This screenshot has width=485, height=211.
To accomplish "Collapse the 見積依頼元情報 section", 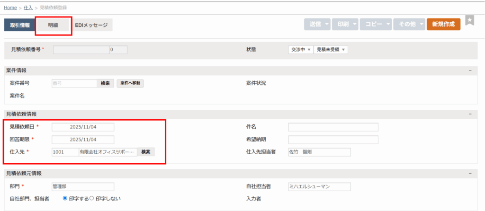I will [x=470, y=173].
